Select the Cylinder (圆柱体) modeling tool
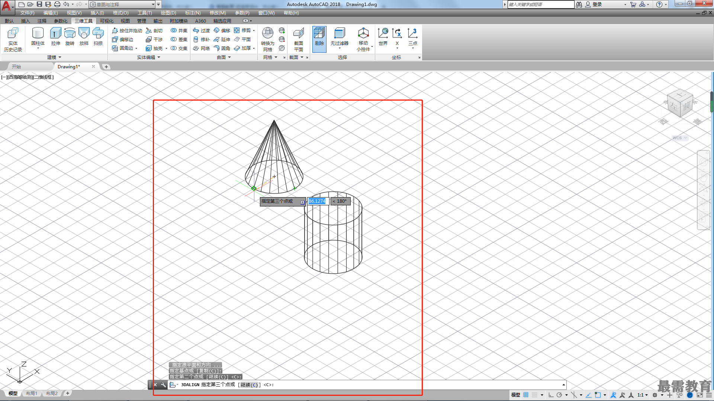Image resolution: width=714 pixels, height=401 pixels. coord(38,36)
